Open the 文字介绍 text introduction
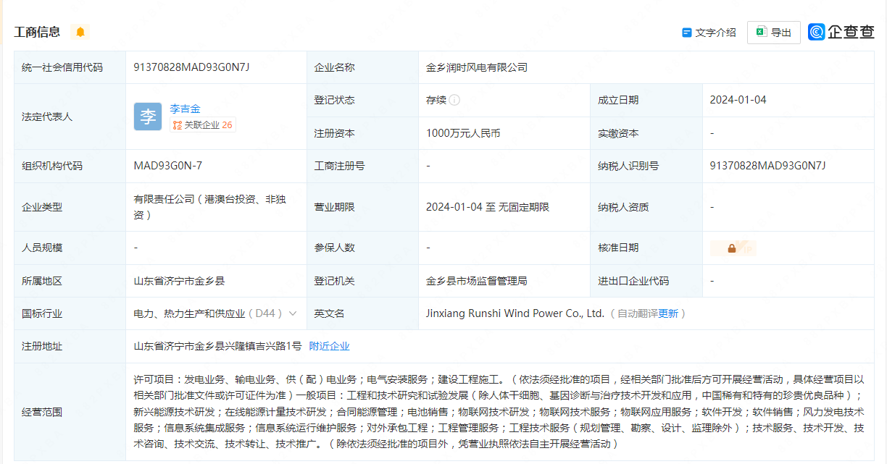887x464 pixels. coord(709,33)
